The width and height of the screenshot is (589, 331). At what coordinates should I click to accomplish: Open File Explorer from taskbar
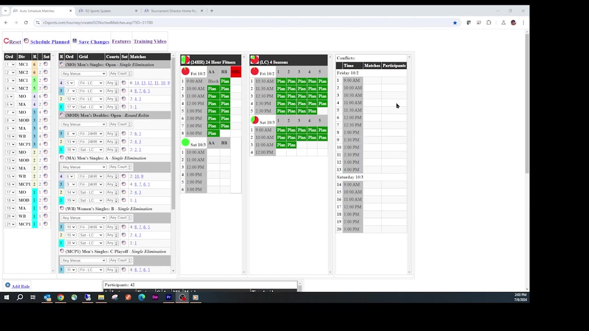tap(101, 297)
